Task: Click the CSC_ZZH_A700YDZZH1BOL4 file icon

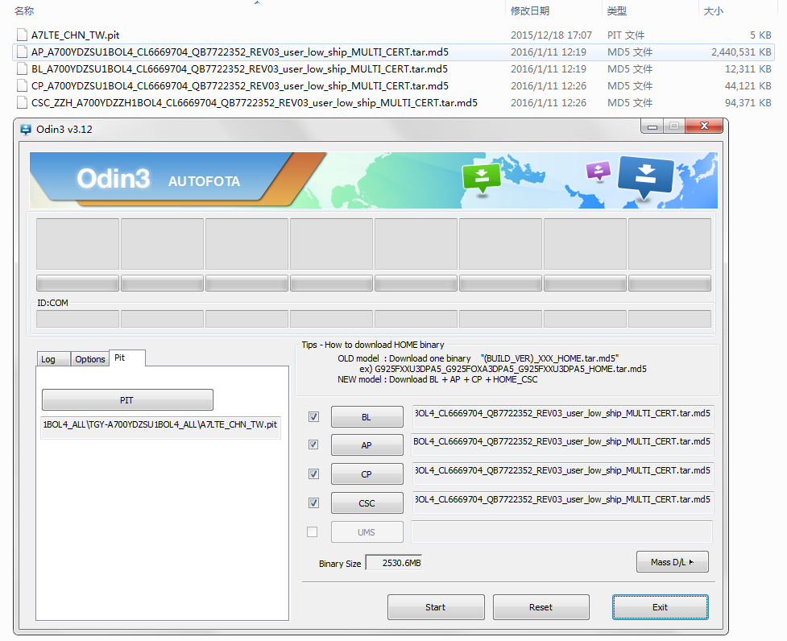Action: [x=22, y=103]
